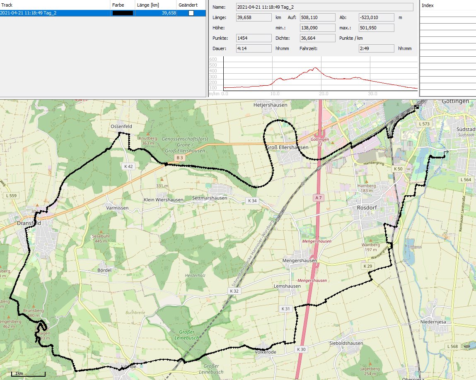Sort the list by Track column header
The width and height of the screenshot is (476, 380).
coord(55,5)
